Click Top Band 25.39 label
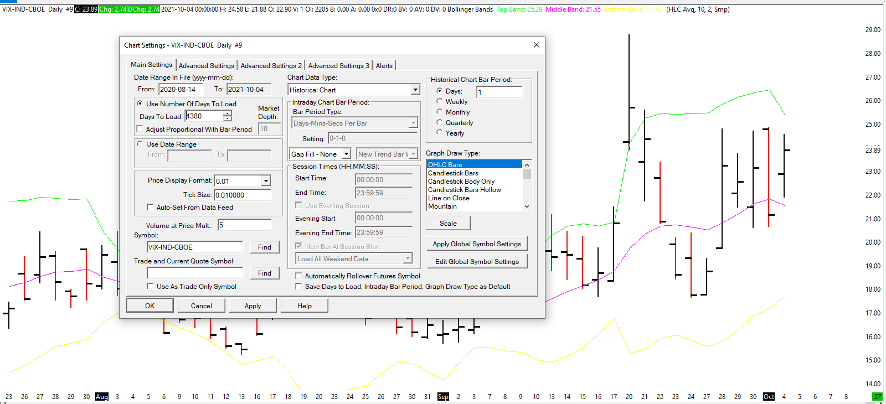Viewport: 886px width, 404px height. click(519, 9)
